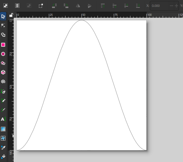This screenshot has width=183, height=162.
Task: Select the Paint Bucket tool
Action: click(x=3, y=157)
